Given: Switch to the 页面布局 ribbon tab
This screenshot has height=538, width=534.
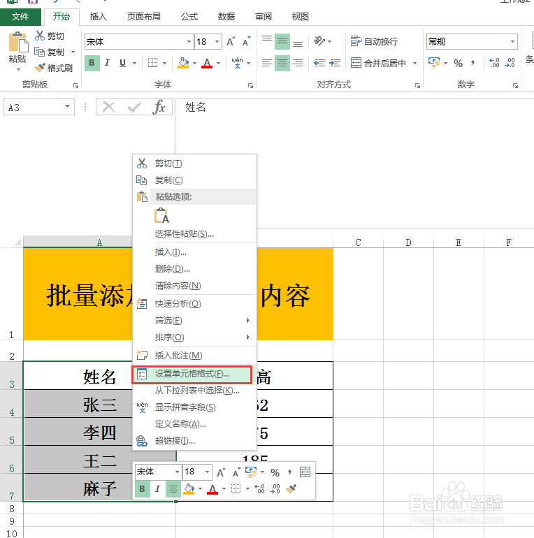Looking at the screenshot, I should tap(143, 17).
